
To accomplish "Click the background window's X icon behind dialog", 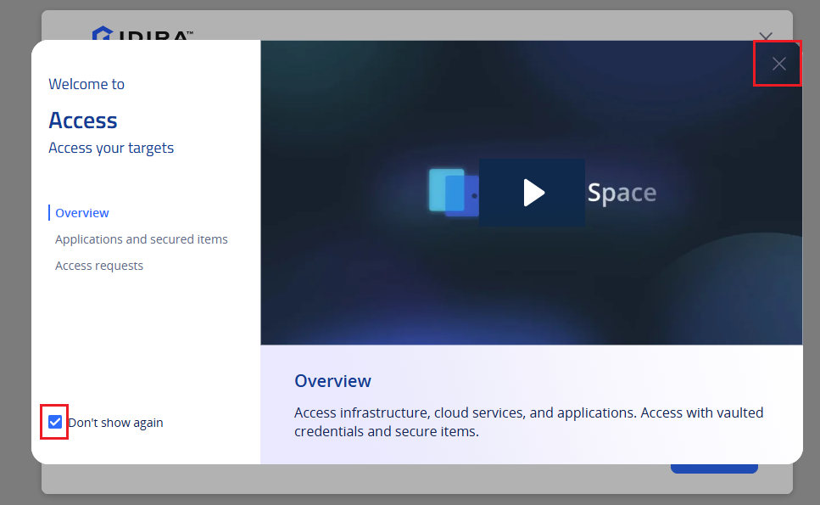I will pos(766,36).
